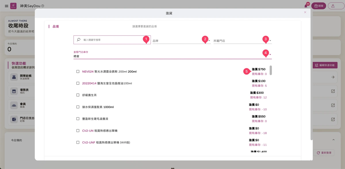Image resolution: width=345 pixels, height=169 pixels.
Task: Click 紳美SayDou store name
Action: click(30, 6)
